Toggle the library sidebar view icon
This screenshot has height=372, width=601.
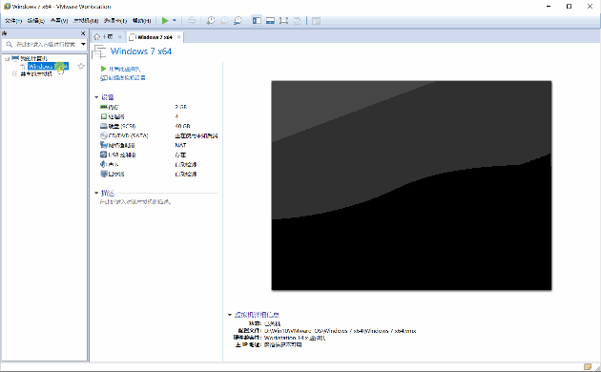pyautogui.click(x=257, y=21)
